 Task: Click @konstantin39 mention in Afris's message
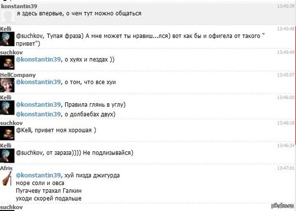[x=38, y=176]
